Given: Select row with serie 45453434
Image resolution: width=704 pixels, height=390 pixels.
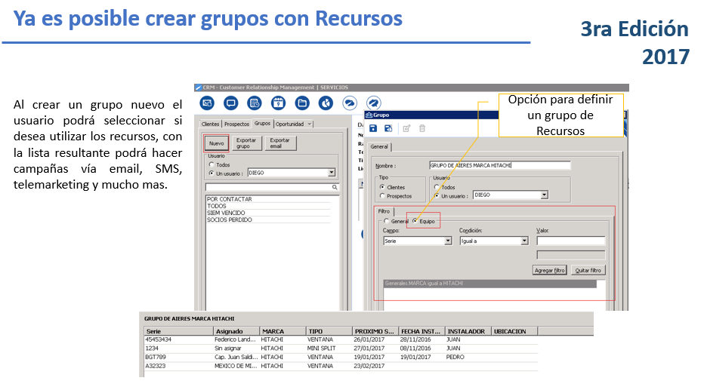Looking at the screenshot, I should pyautogui.click(x=341, y=339).
